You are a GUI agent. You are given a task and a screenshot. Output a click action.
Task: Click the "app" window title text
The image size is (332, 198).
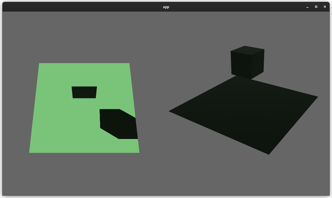(166, 7)
